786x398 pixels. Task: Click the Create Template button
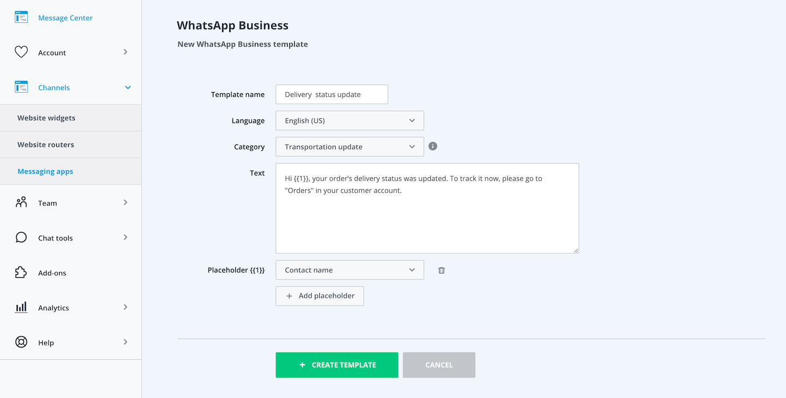point(337,365)
